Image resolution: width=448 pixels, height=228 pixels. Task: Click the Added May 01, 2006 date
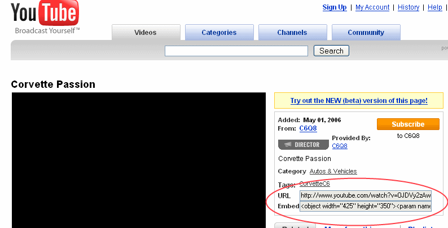click(322, 120)
